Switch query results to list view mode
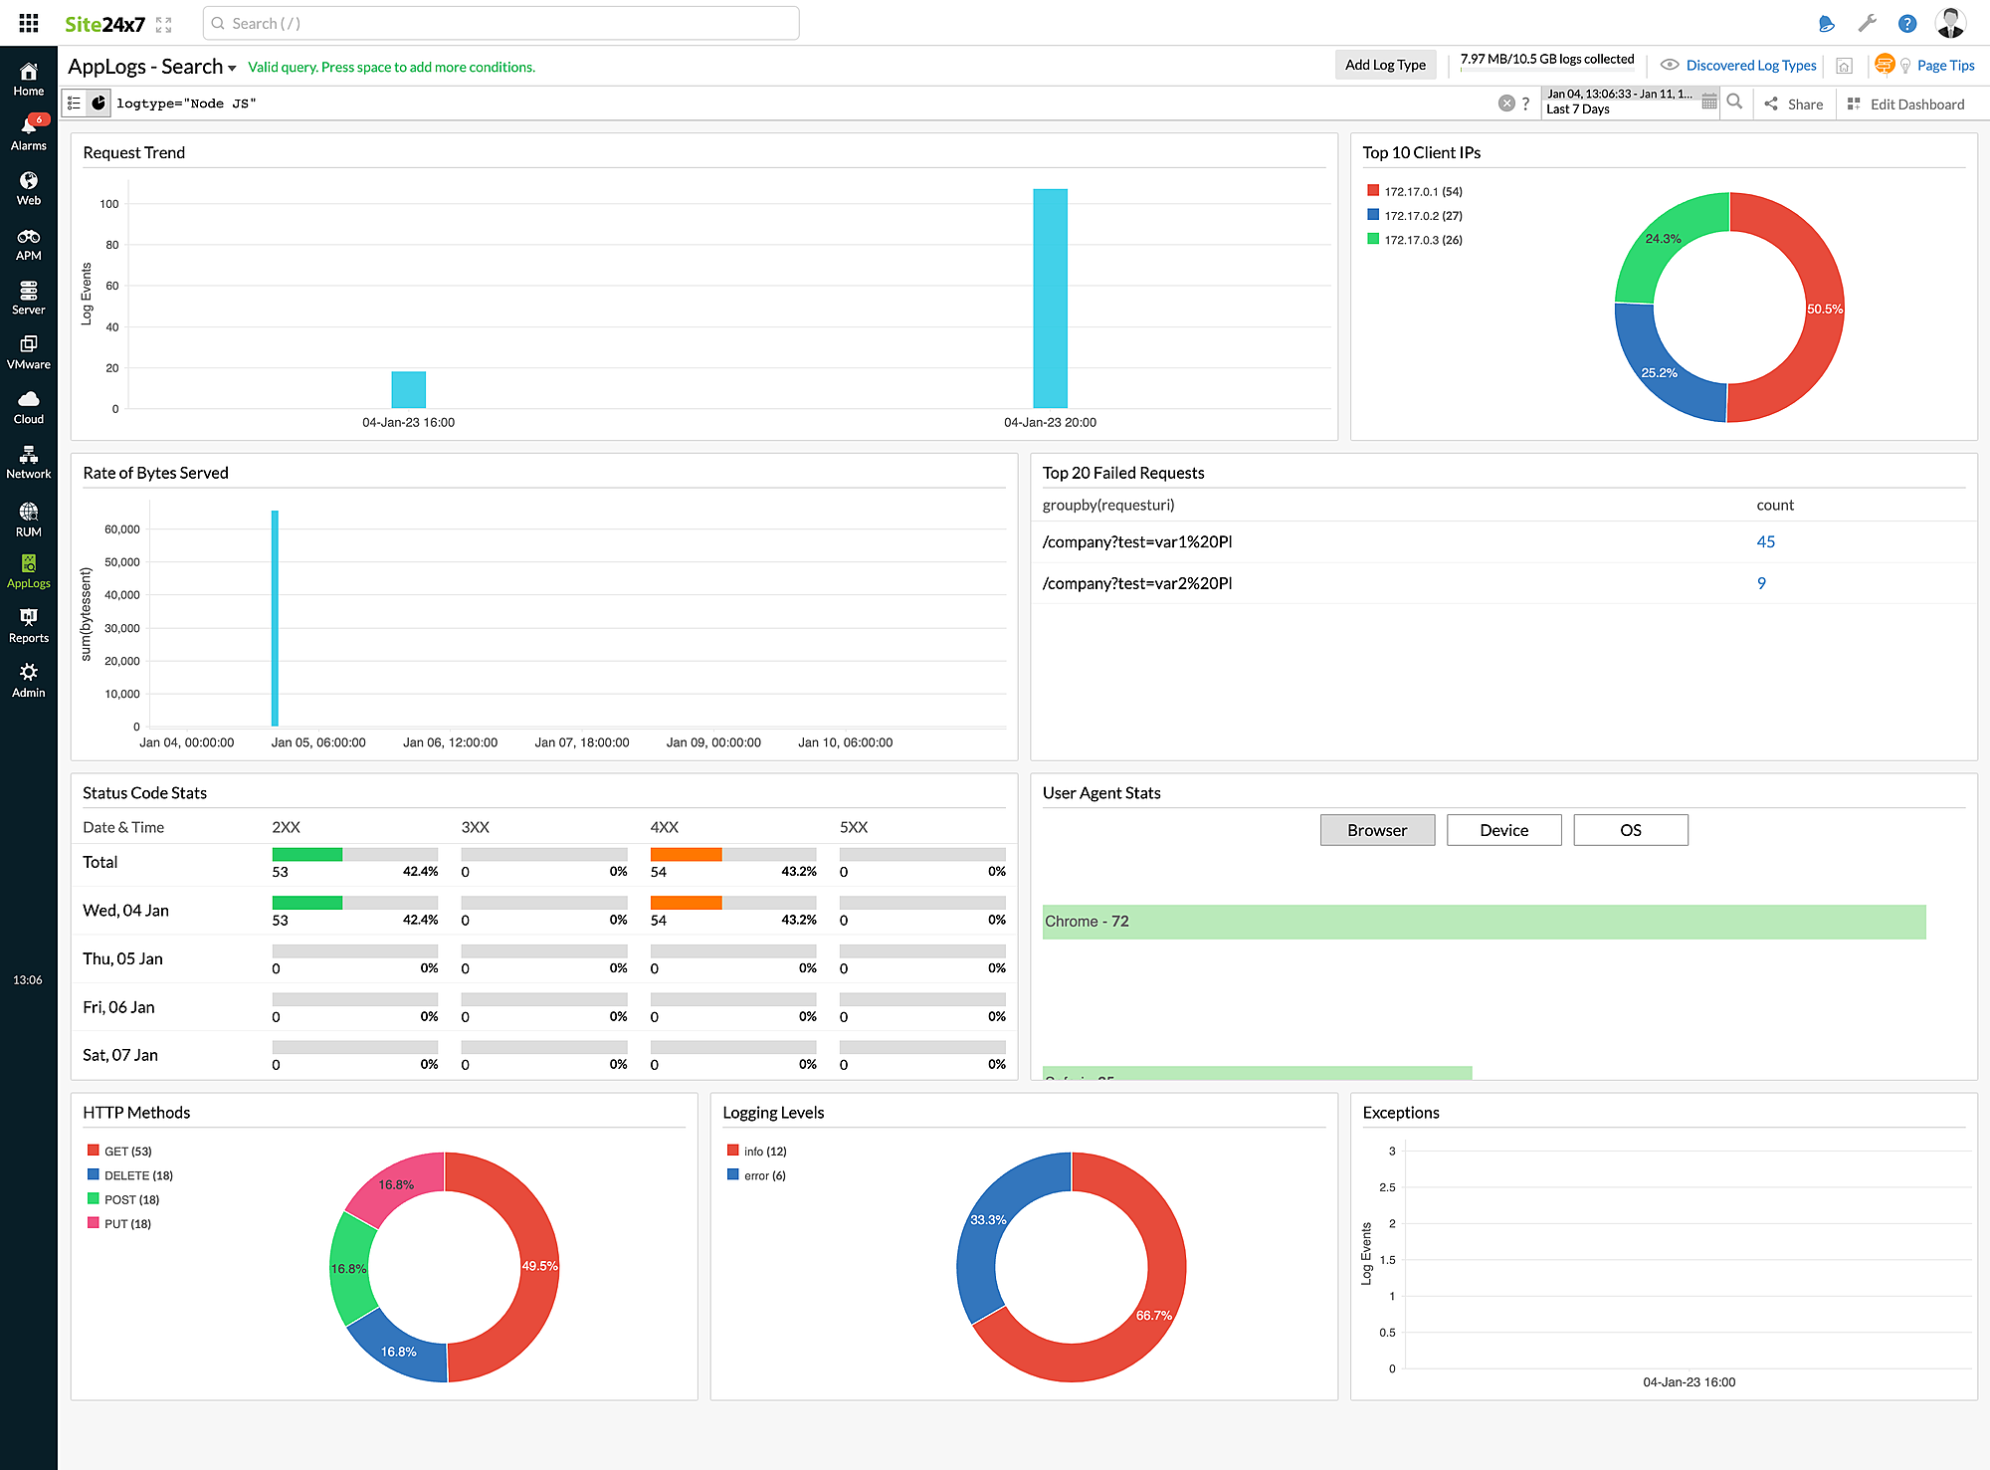The width and height of the screenshot is (1990, 1470). [74, 103]
